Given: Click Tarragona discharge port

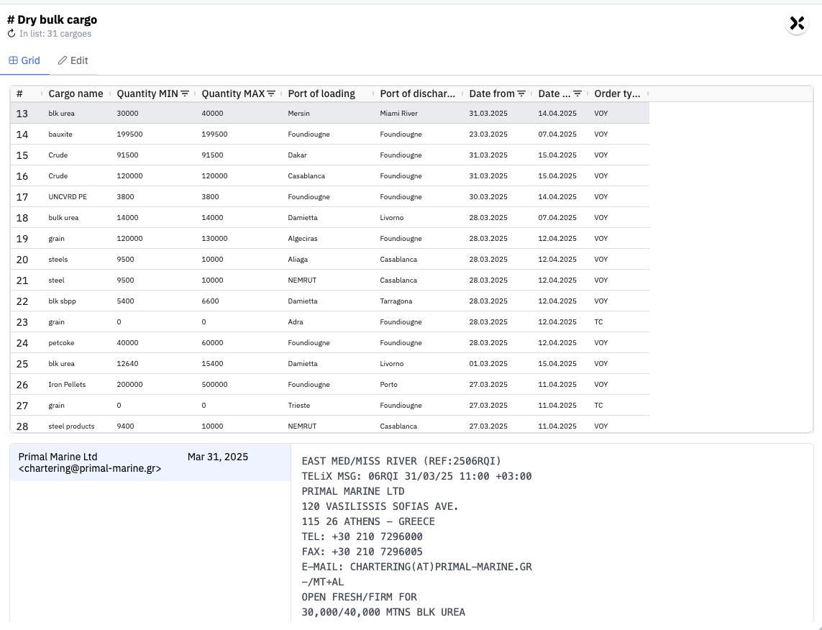Looking at the screenshot, I should [x=396, y=301].
